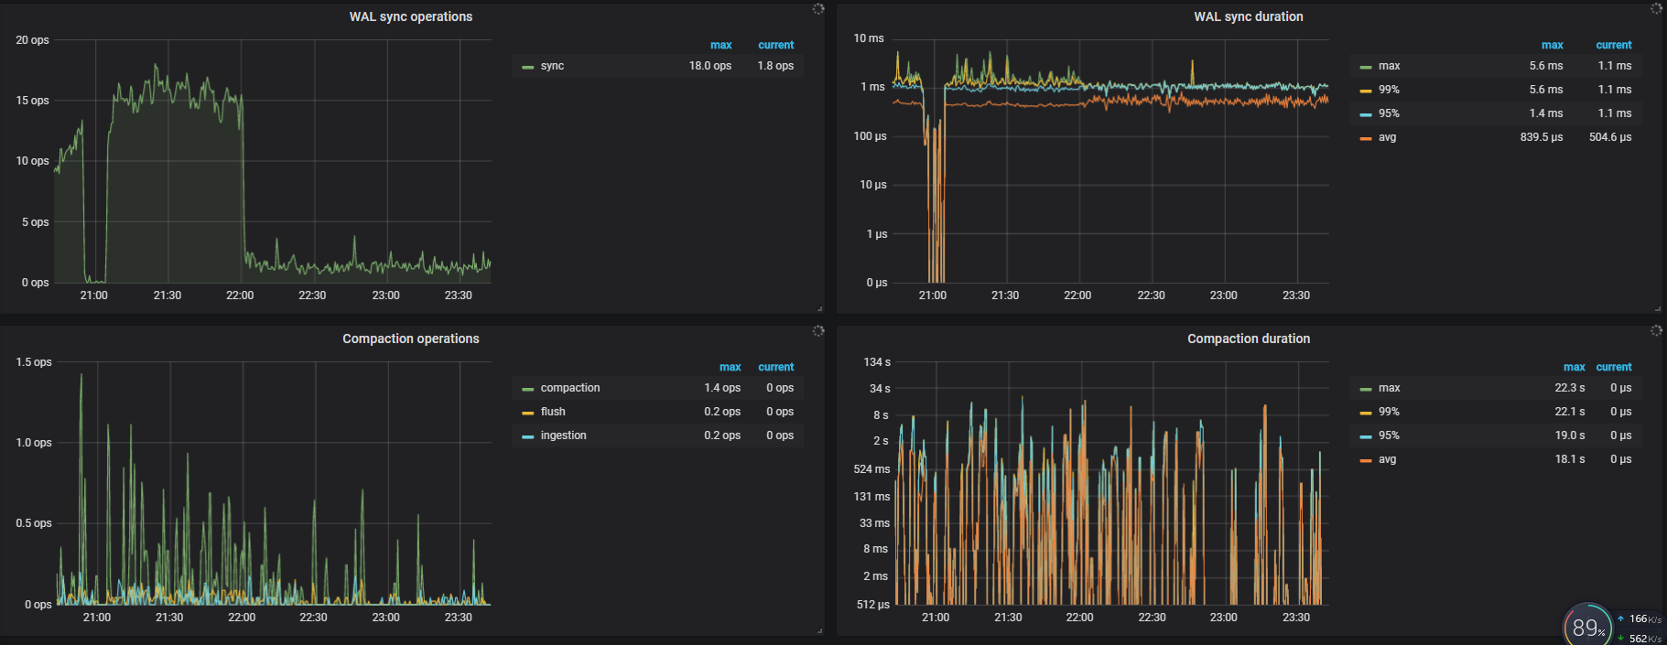Click the loading spinner on WAL sync duration panel
1667x645 pixels.
coord(1656,9)
